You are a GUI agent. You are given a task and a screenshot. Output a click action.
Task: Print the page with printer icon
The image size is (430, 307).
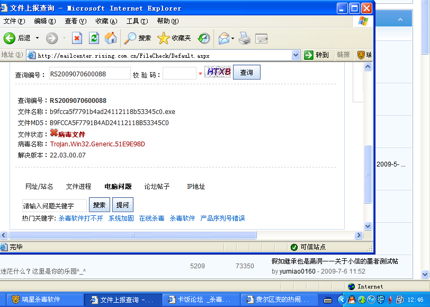245,39
